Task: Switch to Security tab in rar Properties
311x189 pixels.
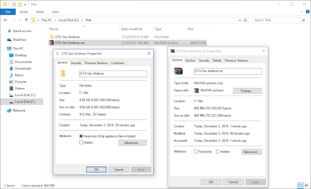Action: pos(204,60)
